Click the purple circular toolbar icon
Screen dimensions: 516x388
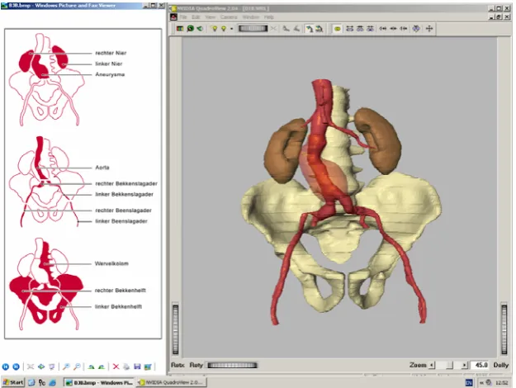tap(416, 29)
